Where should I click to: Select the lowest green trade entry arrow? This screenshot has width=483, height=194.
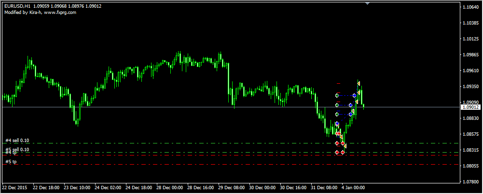click(x=337, y=114)
